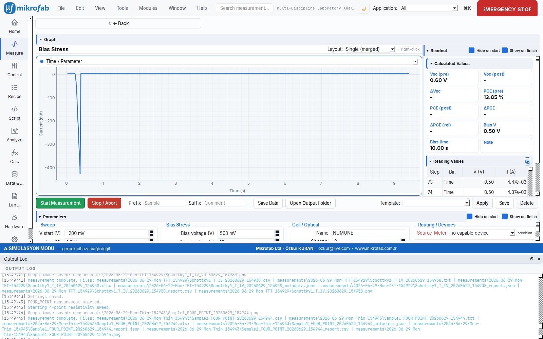Open Source-Meter device dropdown
The width and height of the screenshot is (543, 339).
[x=483, y=233]
